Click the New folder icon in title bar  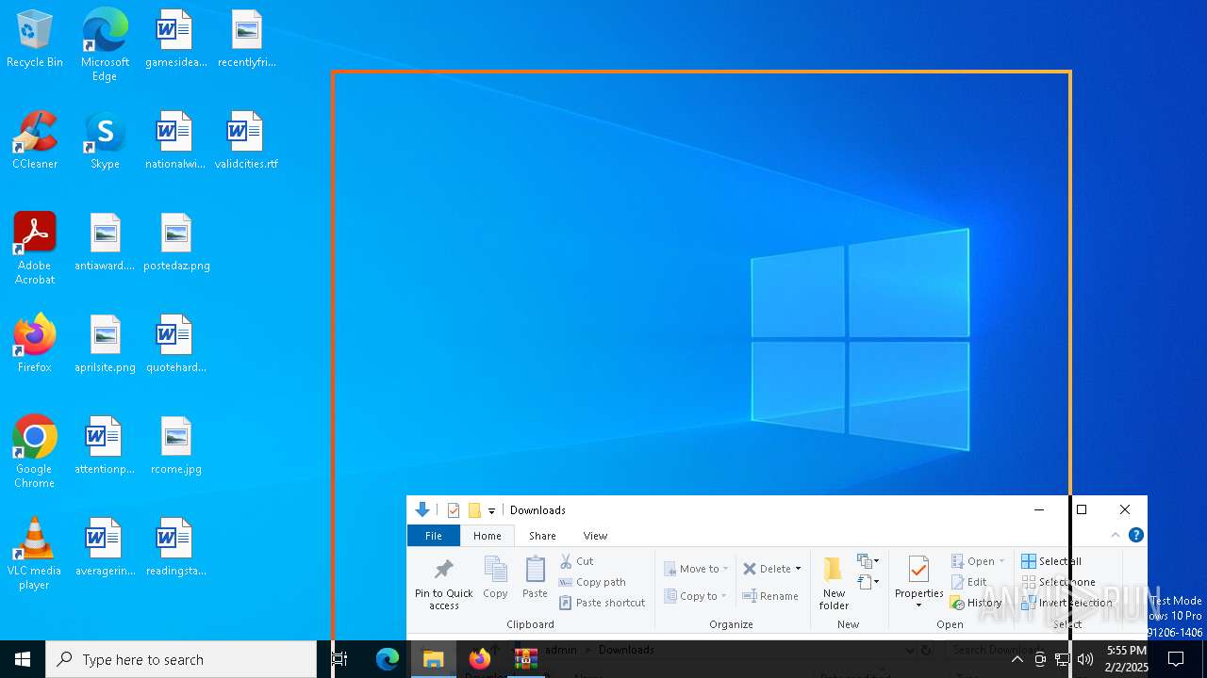pos(474,510)
